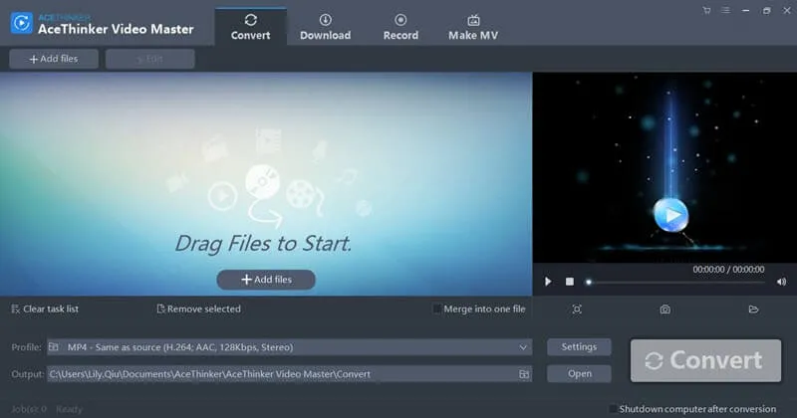Enable the Merge into one file checkbox
The width and height of the screenshot is (797, 418).
click(437, 310)
